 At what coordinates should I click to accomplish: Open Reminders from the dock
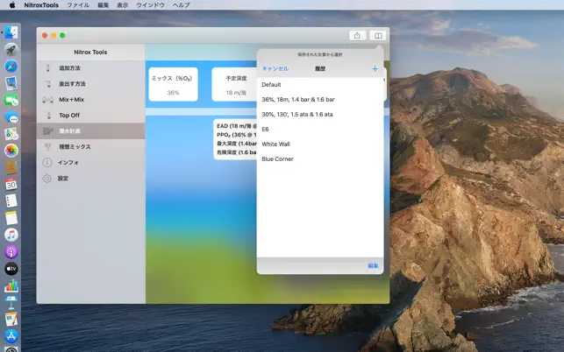click(11, 201)
